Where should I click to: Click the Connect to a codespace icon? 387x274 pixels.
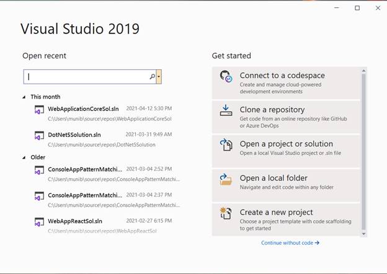[226, 76]
